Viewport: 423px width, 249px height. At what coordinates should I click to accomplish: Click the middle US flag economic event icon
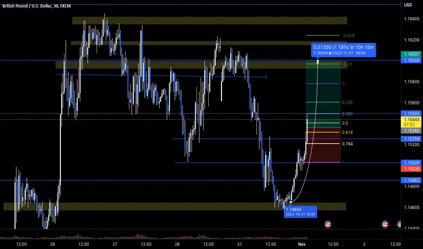pyautogui.click(x=385, y=224)
